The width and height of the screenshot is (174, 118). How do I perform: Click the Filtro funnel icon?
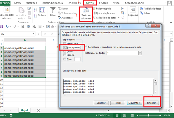tap(53, 10)
